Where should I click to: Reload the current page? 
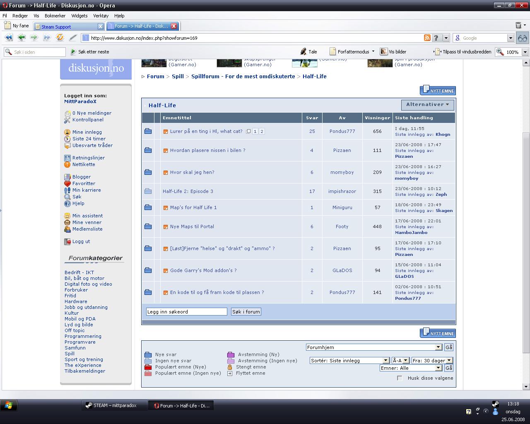[60, 38]
